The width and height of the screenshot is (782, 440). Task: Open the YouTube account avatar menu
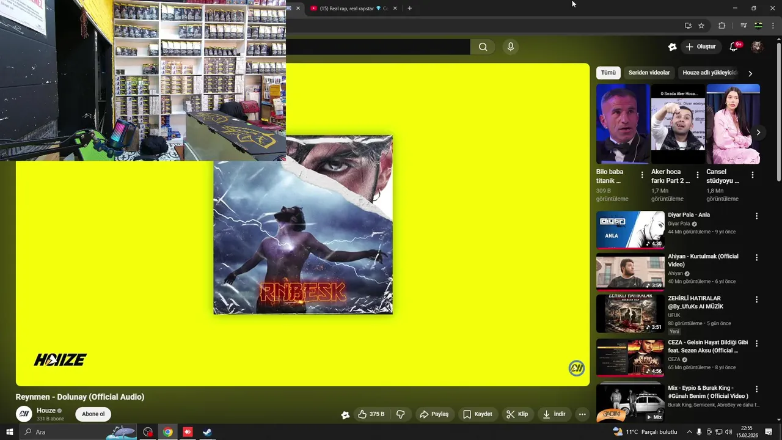tap(757, 47)
